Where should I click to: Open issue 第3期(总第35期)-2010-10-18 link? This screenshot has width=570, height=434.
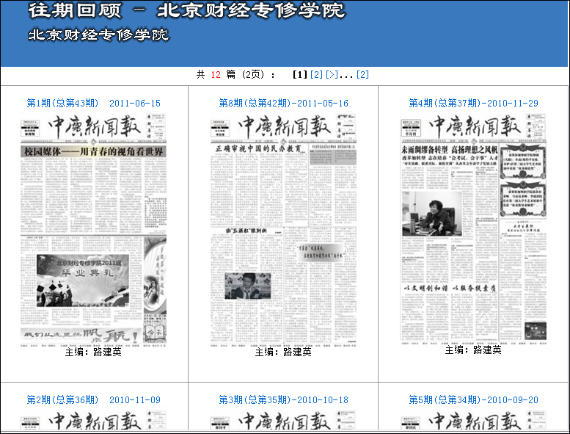(283, 400)
